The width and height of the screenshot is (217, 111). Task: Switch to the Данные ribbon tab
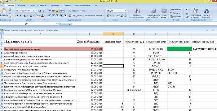pos(67,5)
